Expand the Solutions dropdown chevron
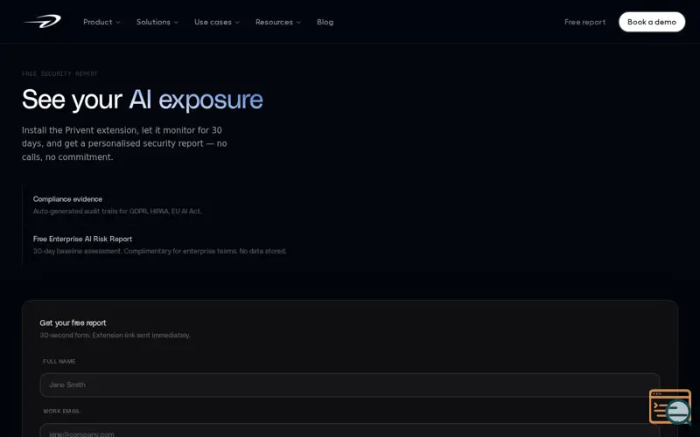 [x=176, y=23]
